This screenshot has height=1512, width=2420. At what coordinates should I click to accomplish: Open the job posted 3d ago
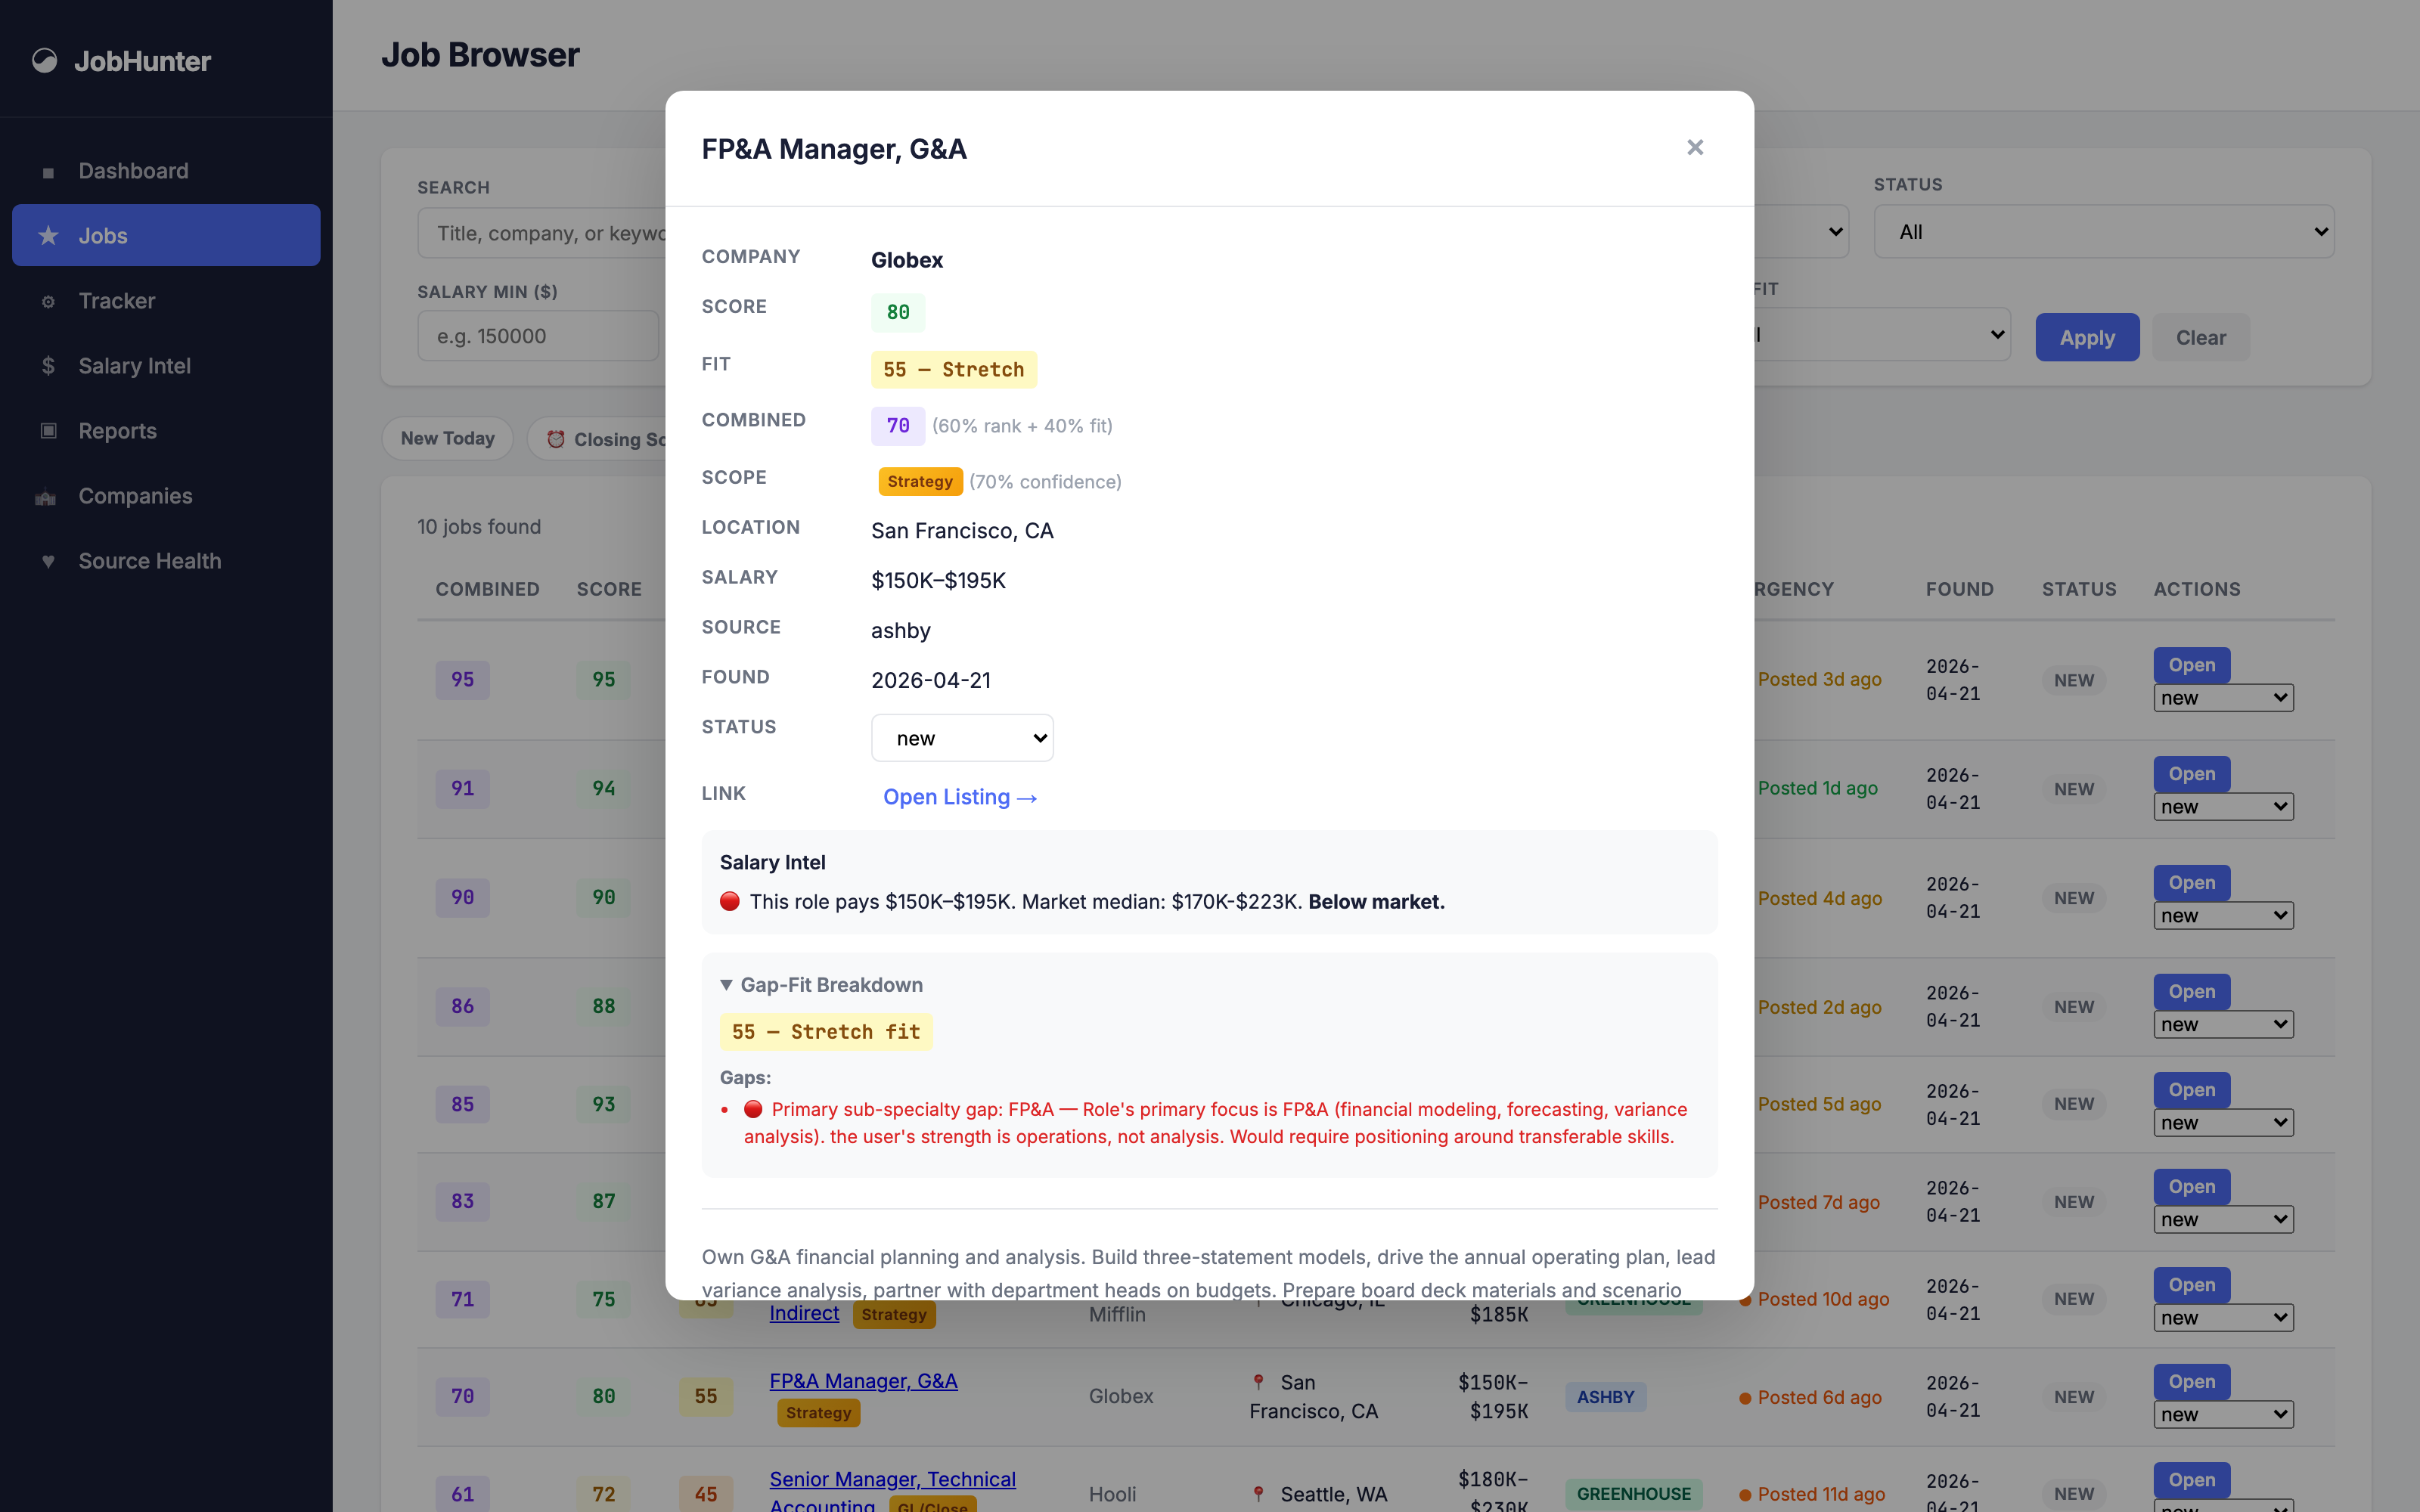(x=2191, y=665)
